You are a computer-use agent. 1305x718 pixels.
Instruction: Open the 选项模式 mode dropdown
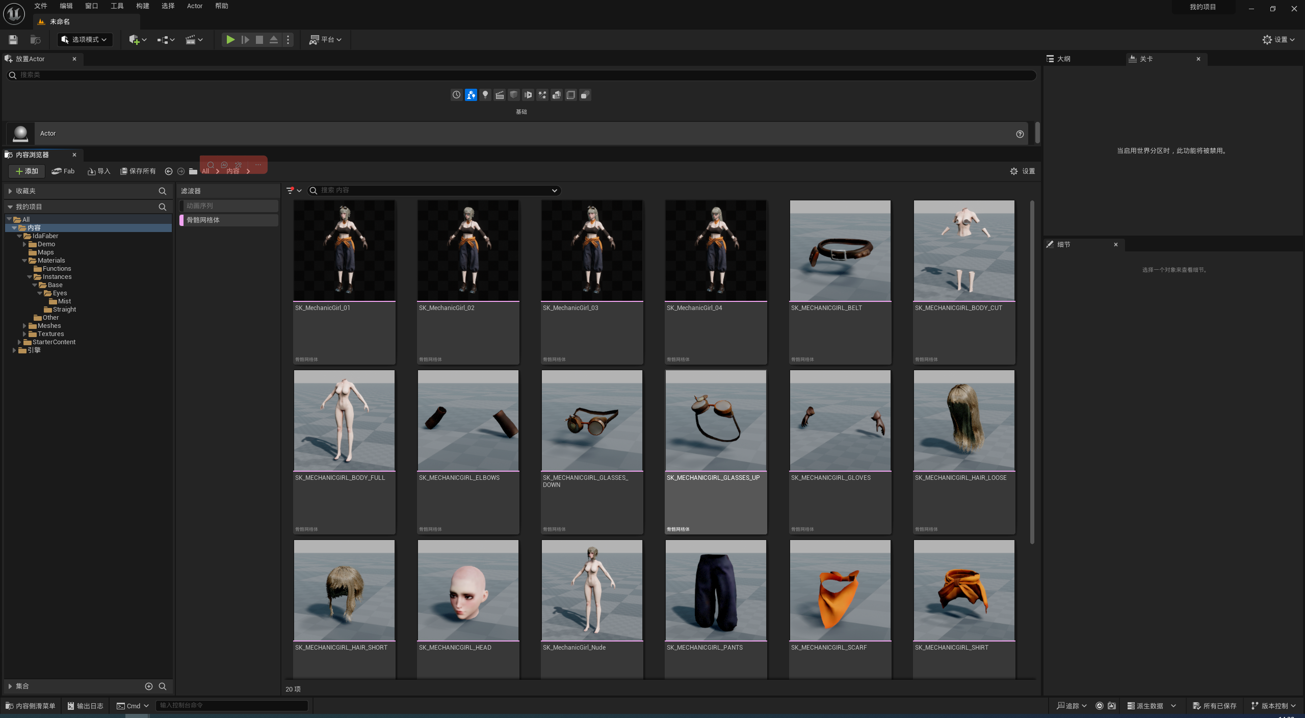85,39
